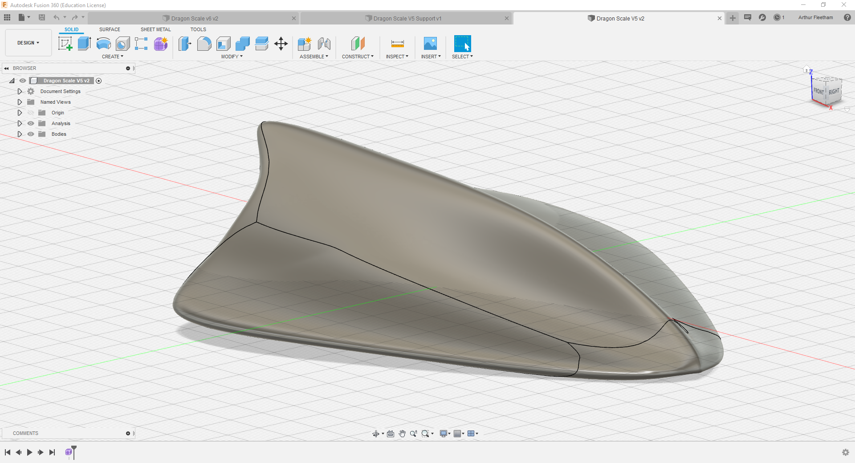This screenshot has width=855, height=463.
Task: Open the SELECT dropdown menu
Action: [462, 57]
